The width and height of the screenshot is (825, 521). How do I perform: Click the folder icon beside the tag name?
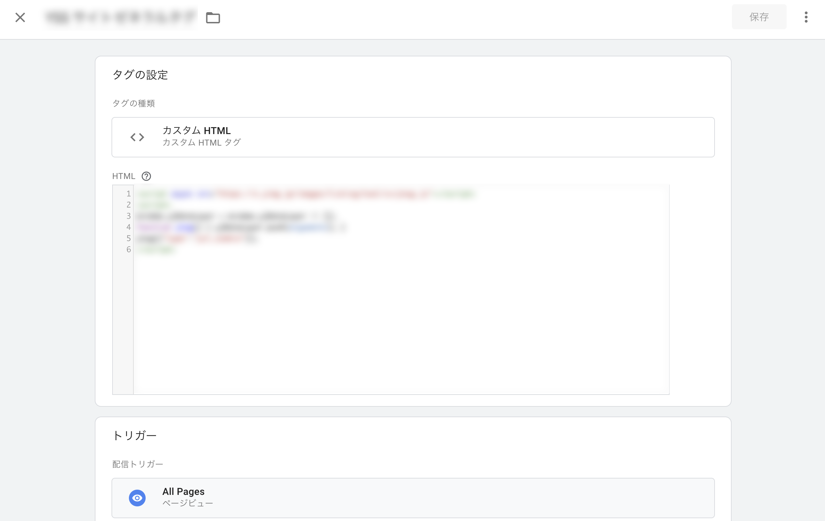213,17
